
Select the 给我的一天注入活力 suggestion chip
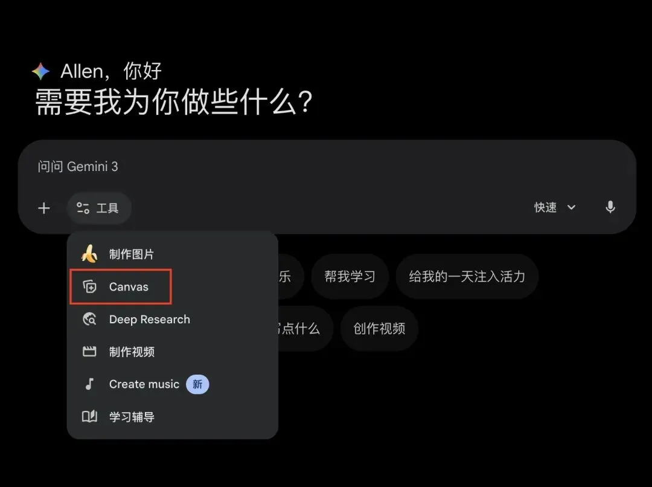467,276
